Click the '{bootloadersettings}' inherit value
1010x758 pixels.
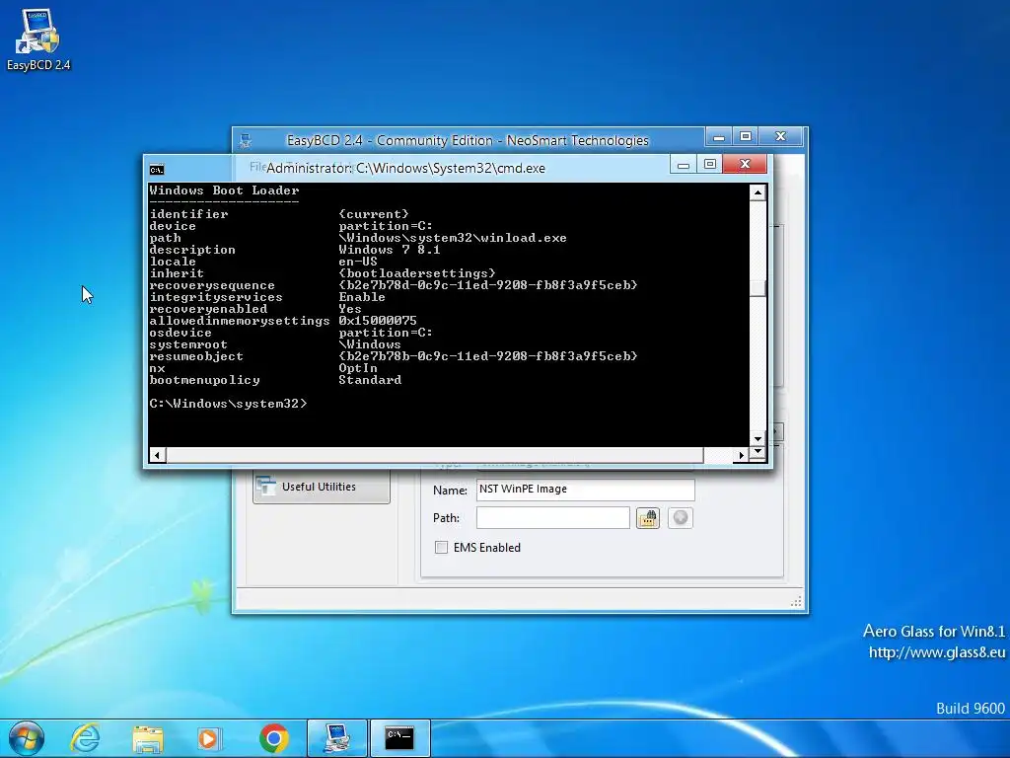(417, 273)
